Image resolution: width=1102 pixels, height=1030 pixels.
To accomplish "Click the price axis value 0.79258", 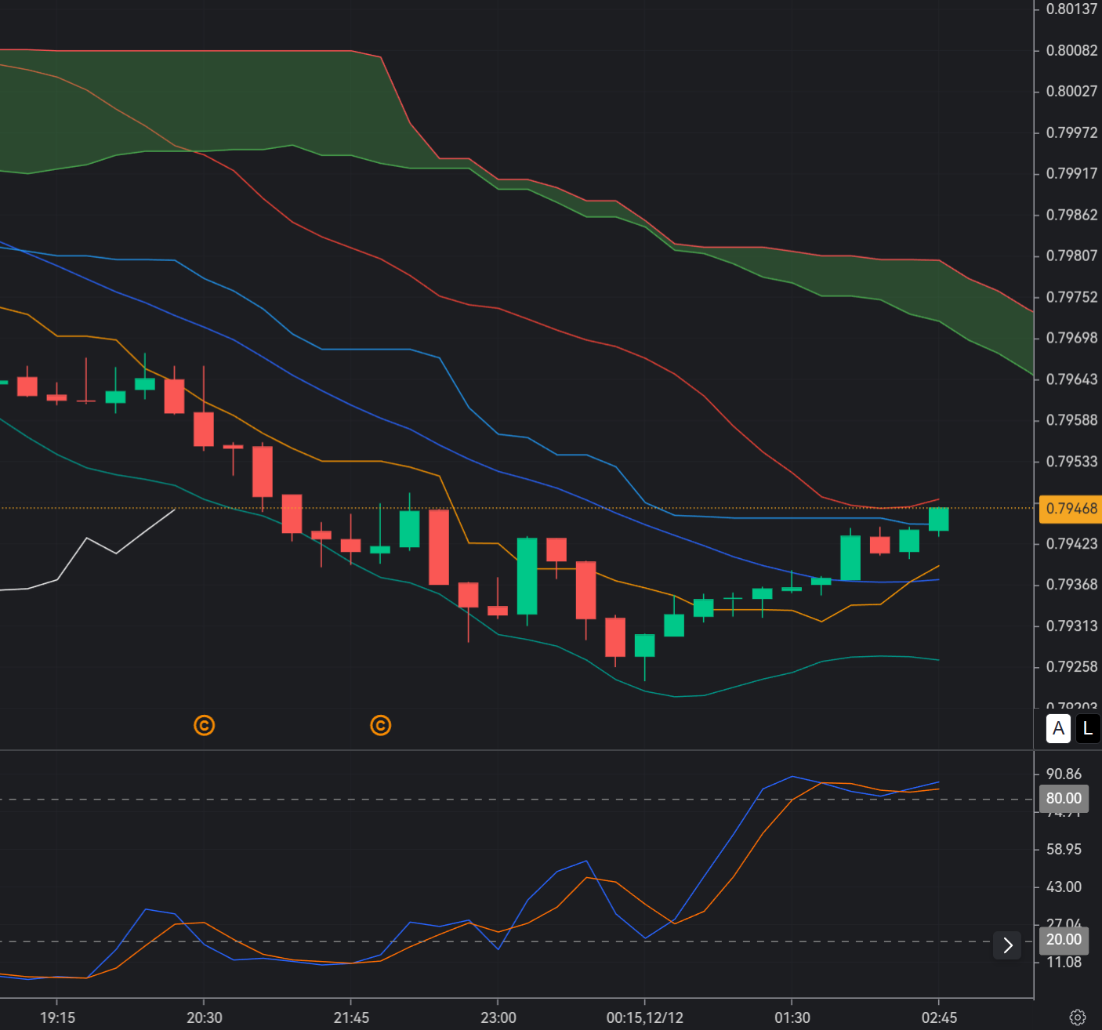I will click(x=1070, y=666).
